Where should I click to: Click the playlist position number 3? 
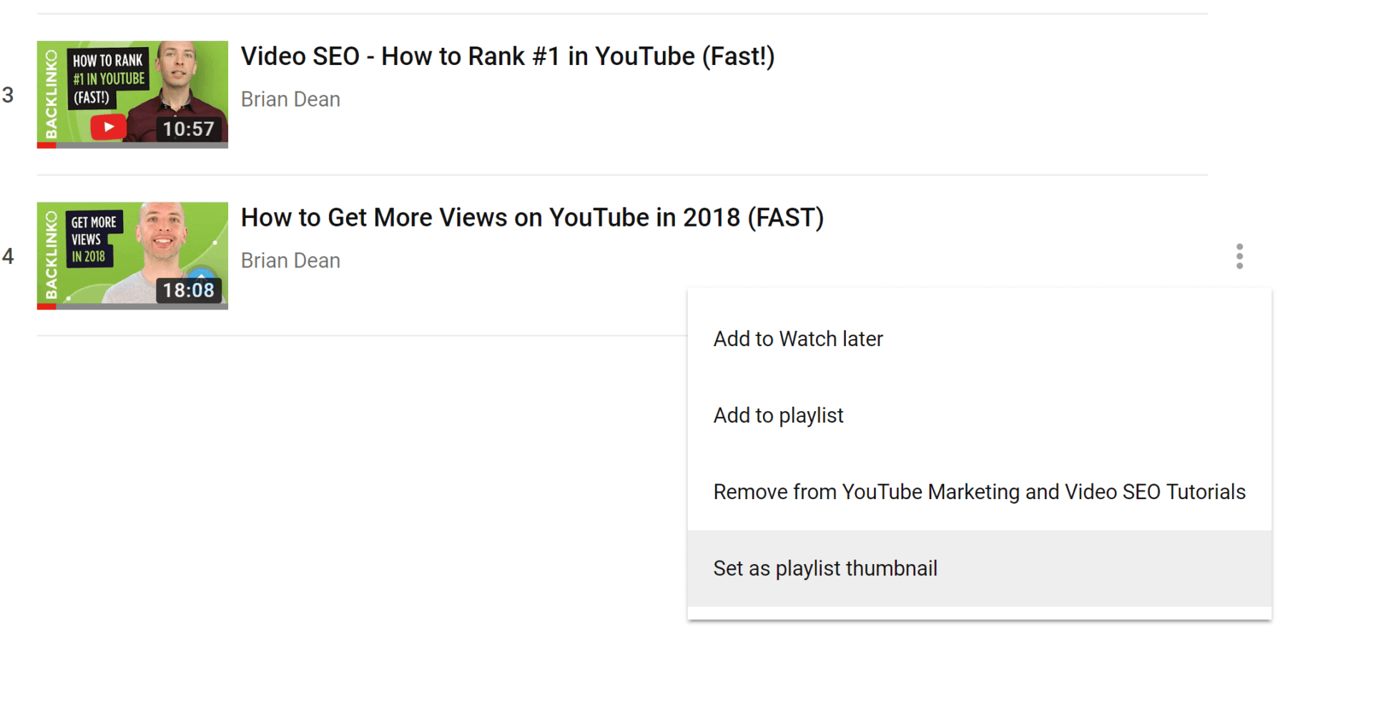click(9, 94)
